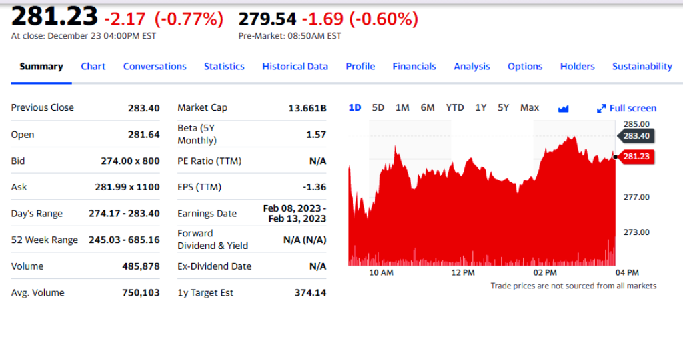Choose the 1Y chart range

tap(480, 107)
